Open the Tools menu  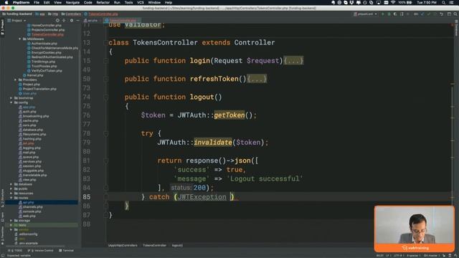click(x=128, y=2)
